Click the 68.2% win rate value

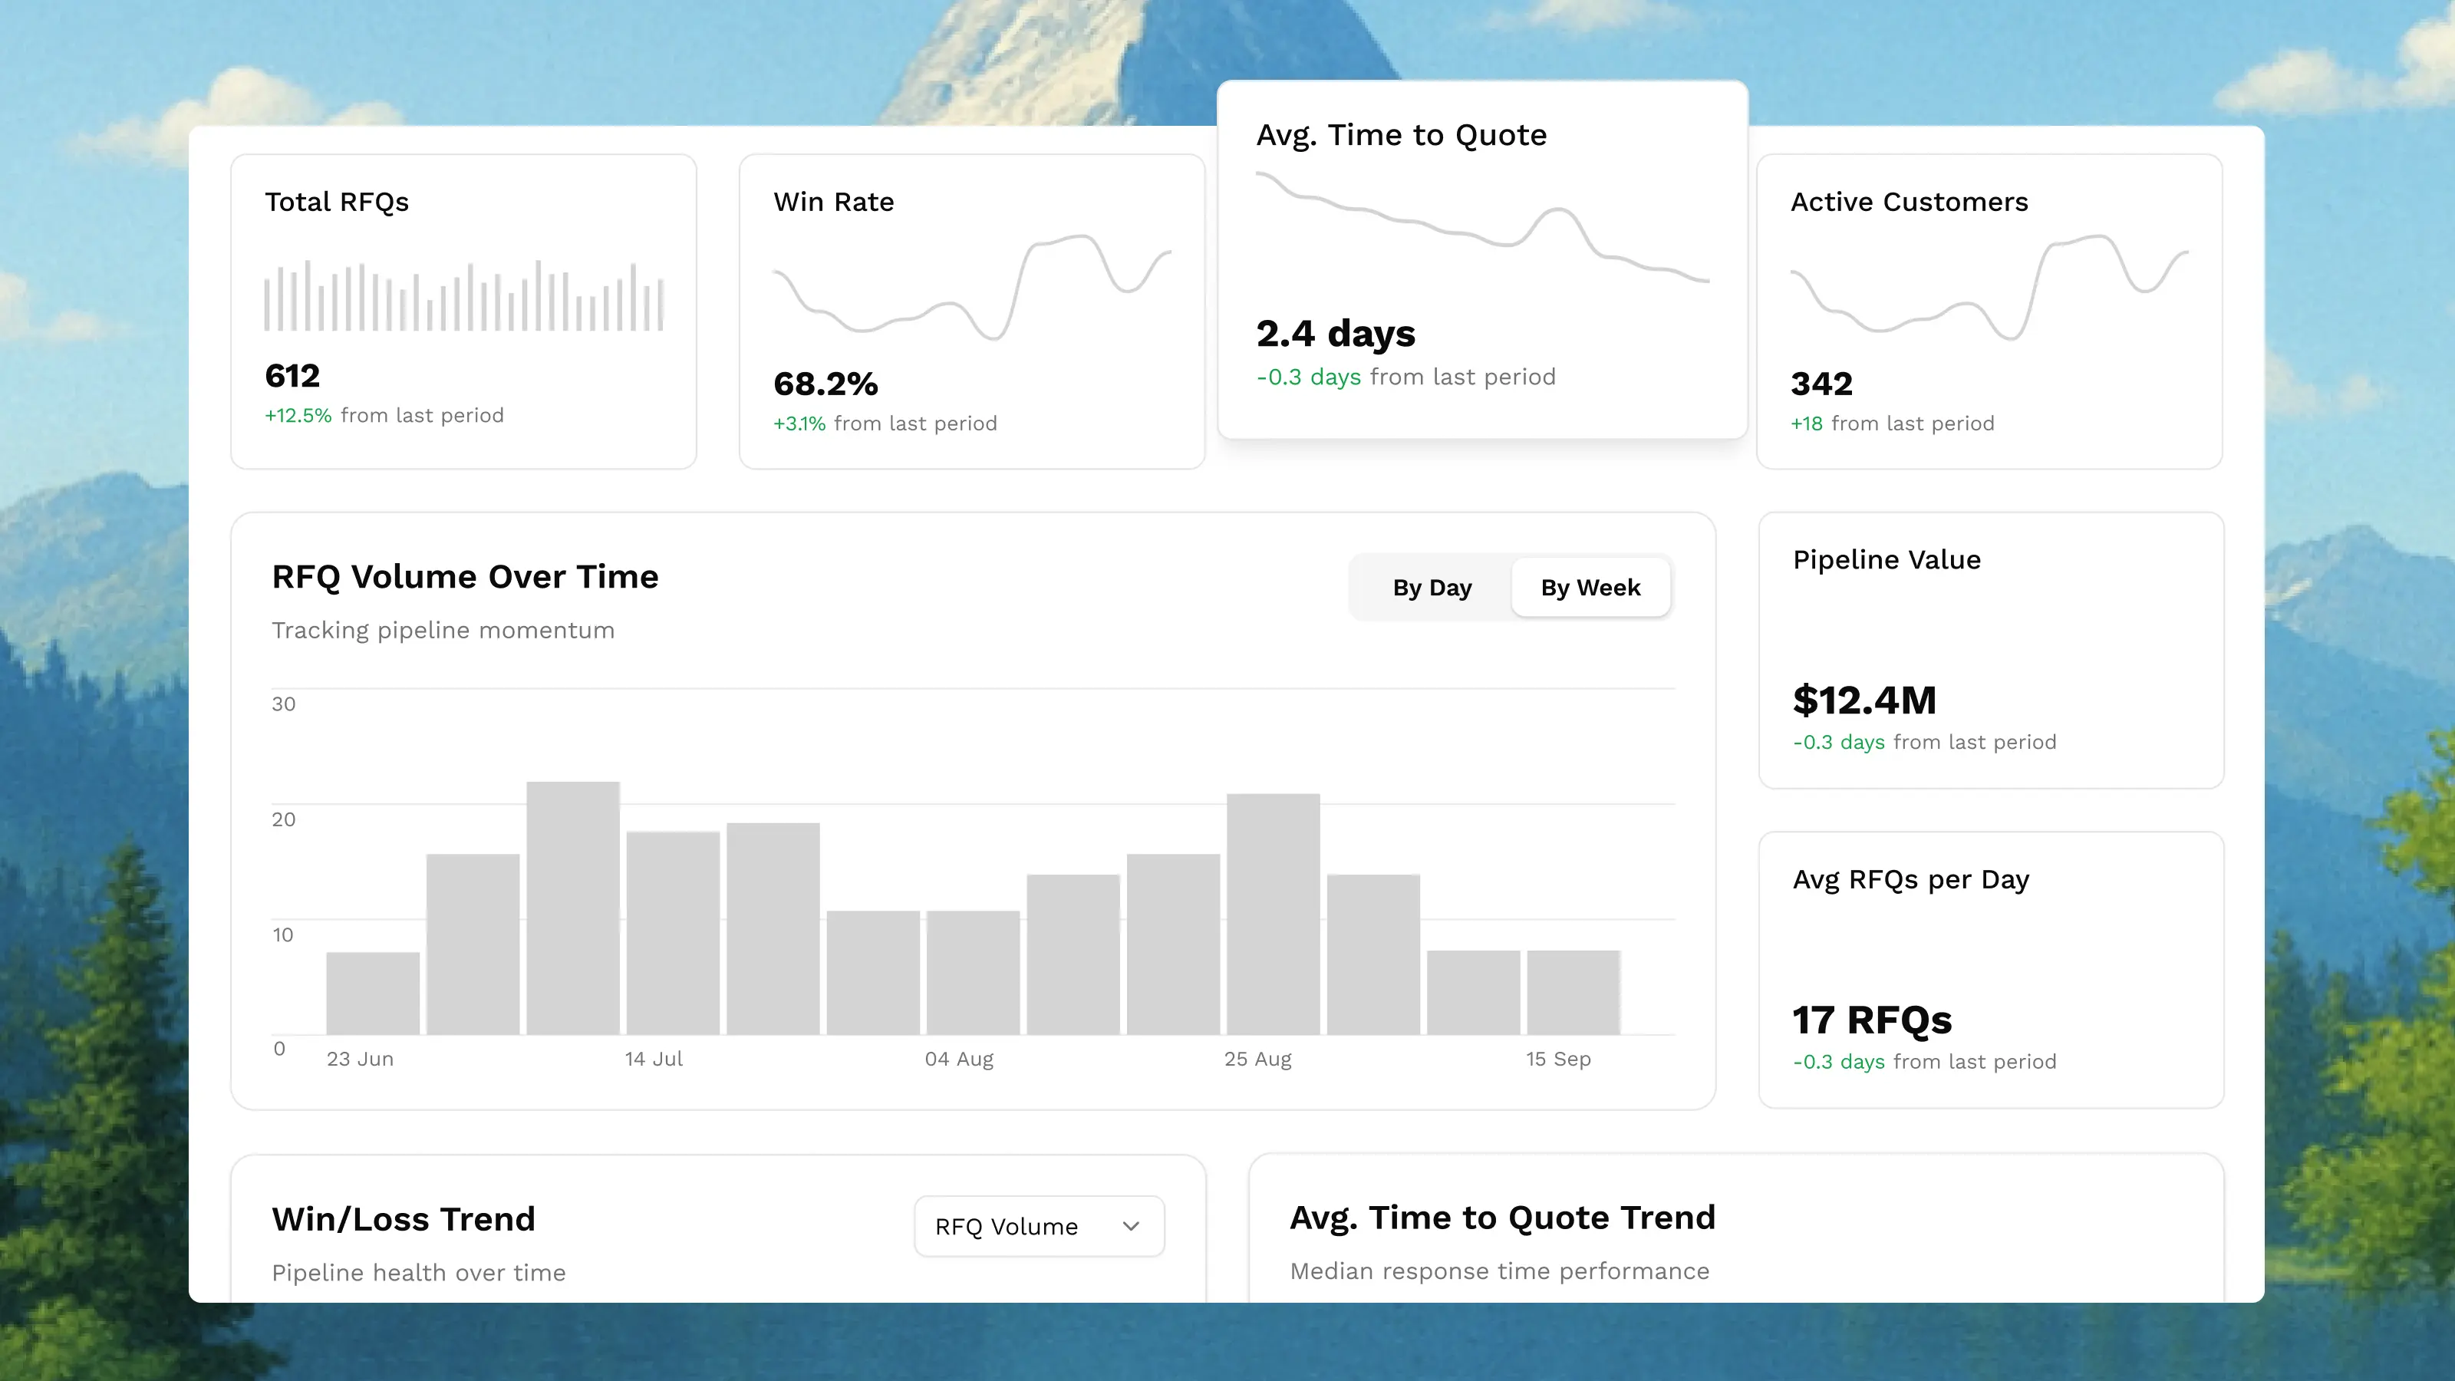click(825, 384)
